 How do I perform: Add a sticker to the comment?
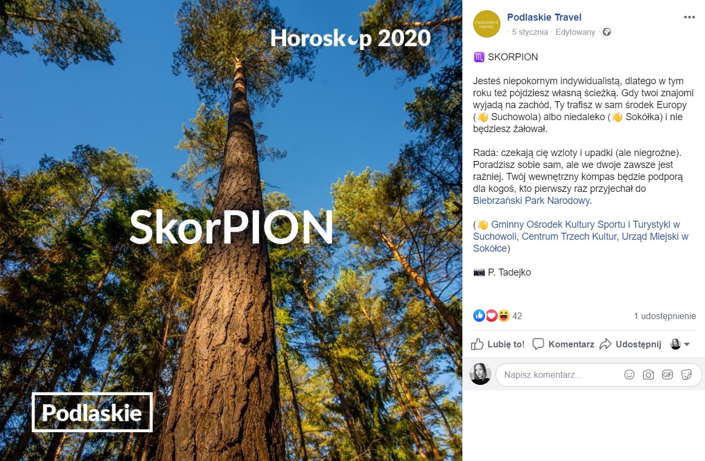tap(687, 375)
